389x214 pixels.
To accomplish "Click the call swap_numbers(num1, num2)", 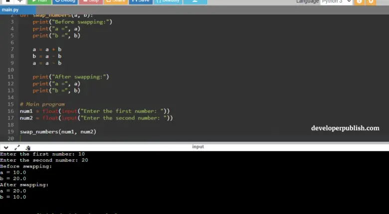I will (58, 132).
